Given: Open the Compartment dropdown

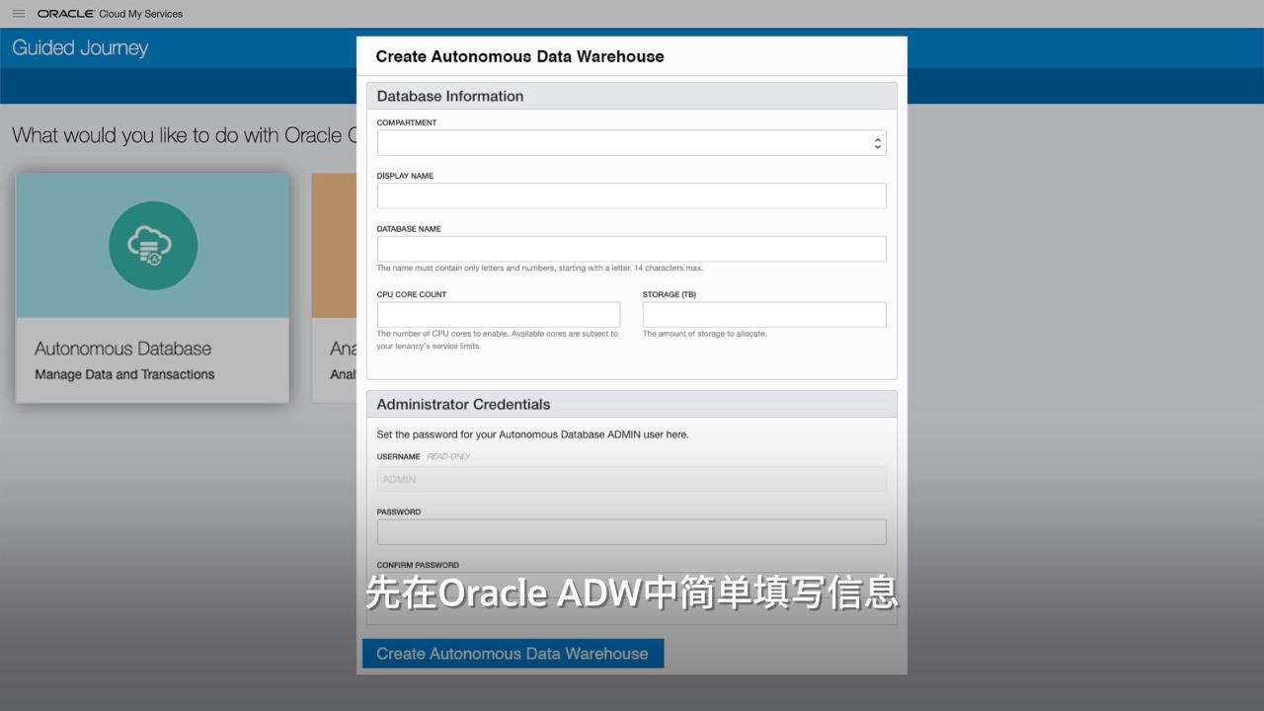Looking at the screenshot, I should pyautogui.click(x=631, y=143).
